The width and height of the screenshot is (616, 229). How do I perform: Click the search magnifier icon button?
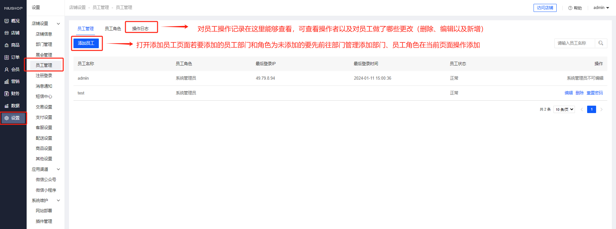(601, 43)
